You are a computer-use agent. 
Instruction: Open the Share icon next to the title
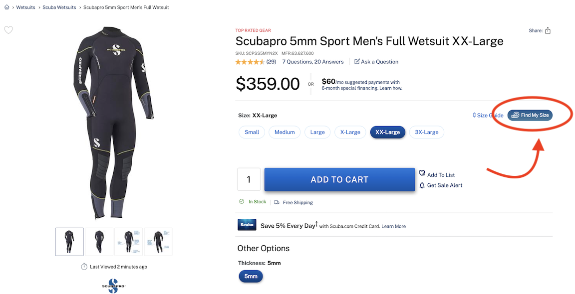click(548, 30)
